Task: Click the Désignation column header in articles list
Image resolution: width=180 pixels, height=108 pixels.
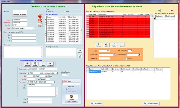Action: [x=109, y=14]
